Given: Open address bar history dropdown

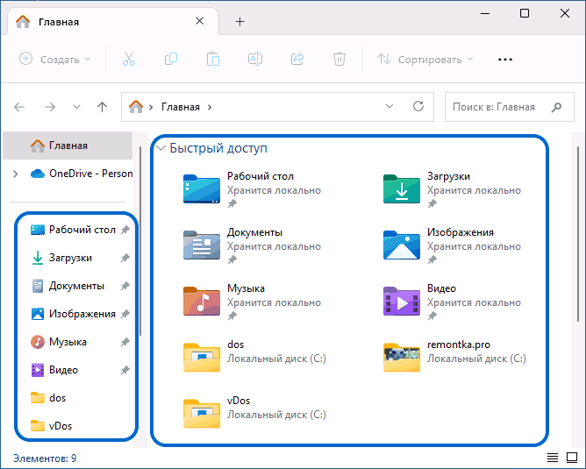Looking at the screenshot, I should (x=389, y=106).
